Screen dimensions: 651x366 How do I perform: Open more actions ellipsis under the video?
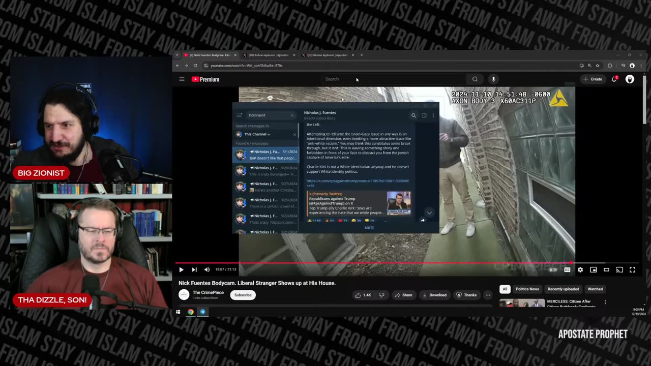(x=488, y=295)
